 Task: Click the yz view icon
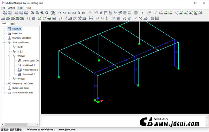coord(69,13)
